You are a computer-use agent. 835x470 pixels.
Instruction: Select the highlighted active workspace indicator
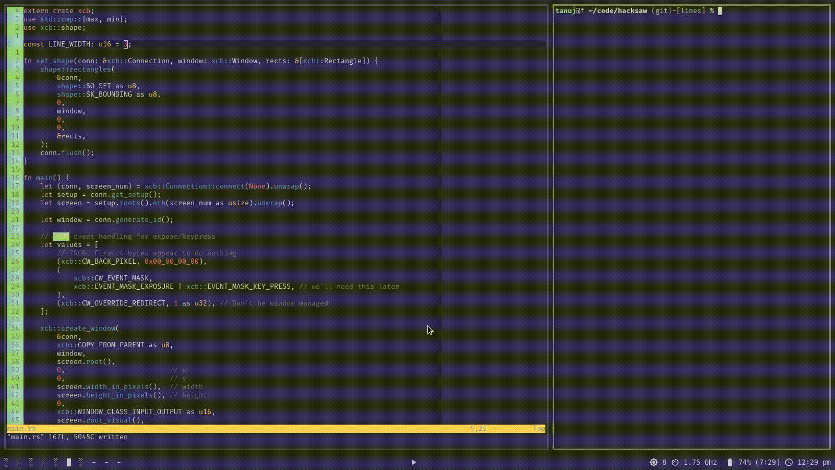tap(69, 462)
